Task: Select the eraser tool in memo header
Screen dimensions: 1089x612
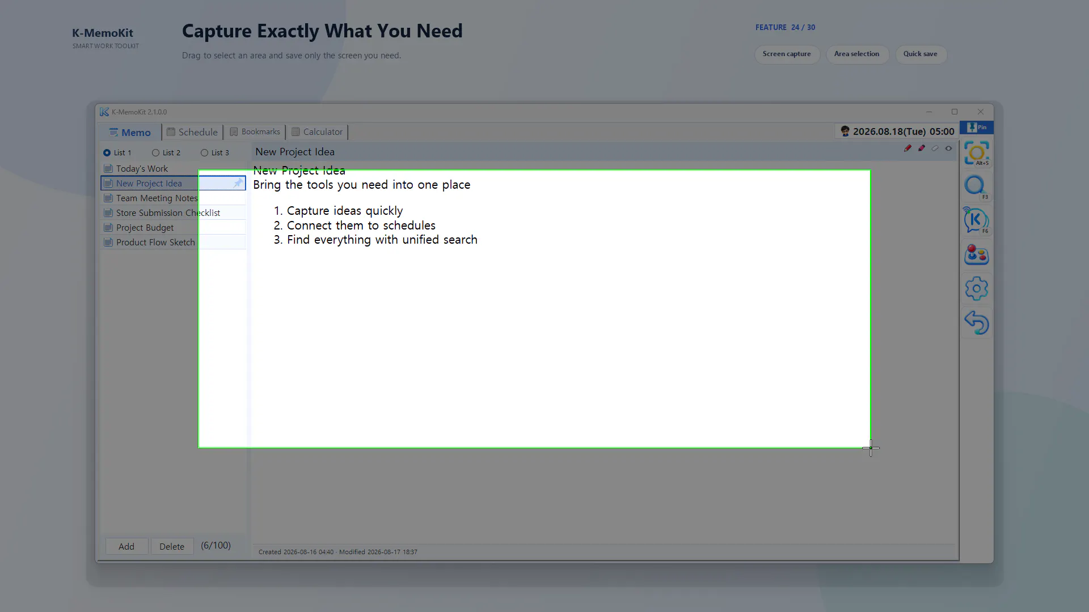Action: pyautogui.click(x=935, y=148)
